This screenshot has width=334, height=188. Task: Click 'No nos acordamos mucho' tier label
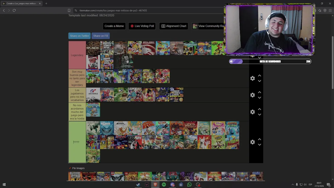pyautogui.click(x=77, y=112)
